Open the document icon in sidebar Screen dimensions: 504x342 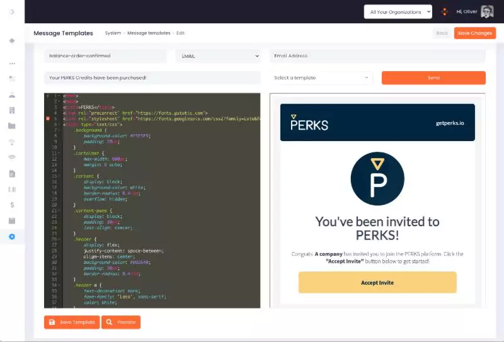click(x=12, y=174)
